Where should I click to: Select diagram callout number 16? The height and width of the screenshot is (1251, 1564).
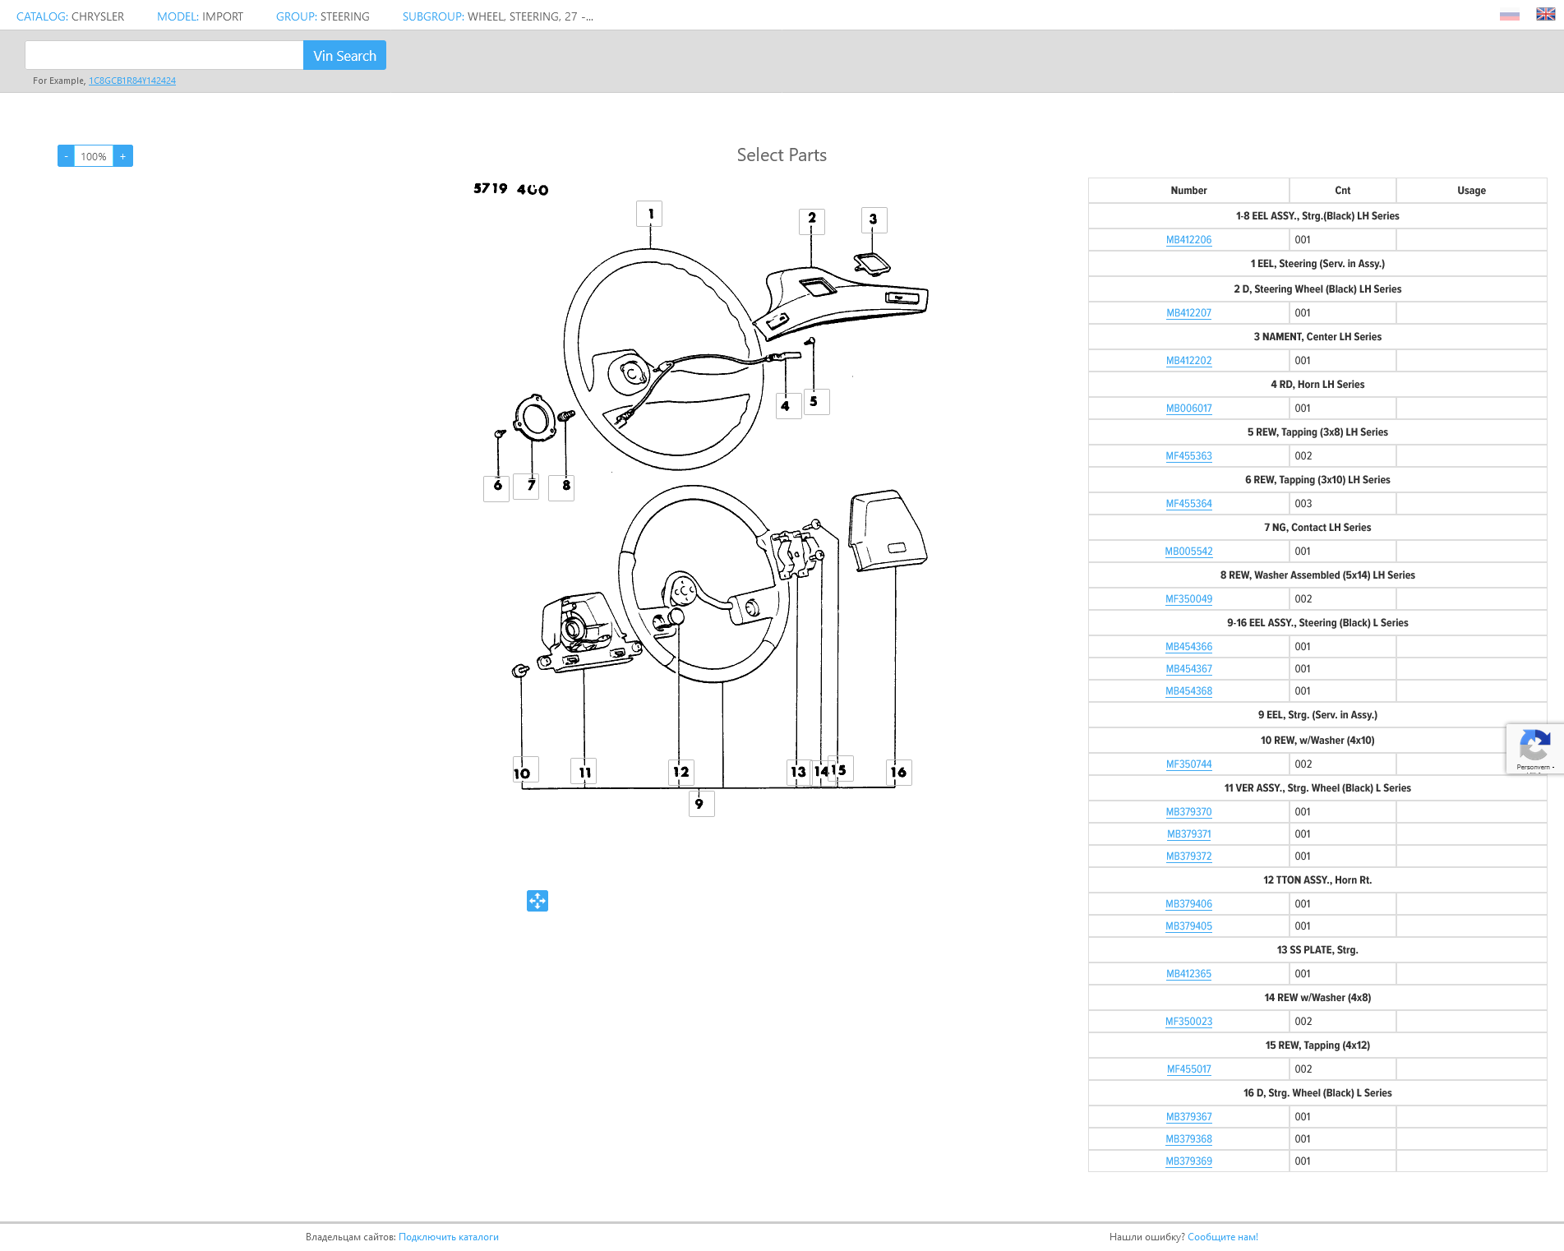click(898, 773)
